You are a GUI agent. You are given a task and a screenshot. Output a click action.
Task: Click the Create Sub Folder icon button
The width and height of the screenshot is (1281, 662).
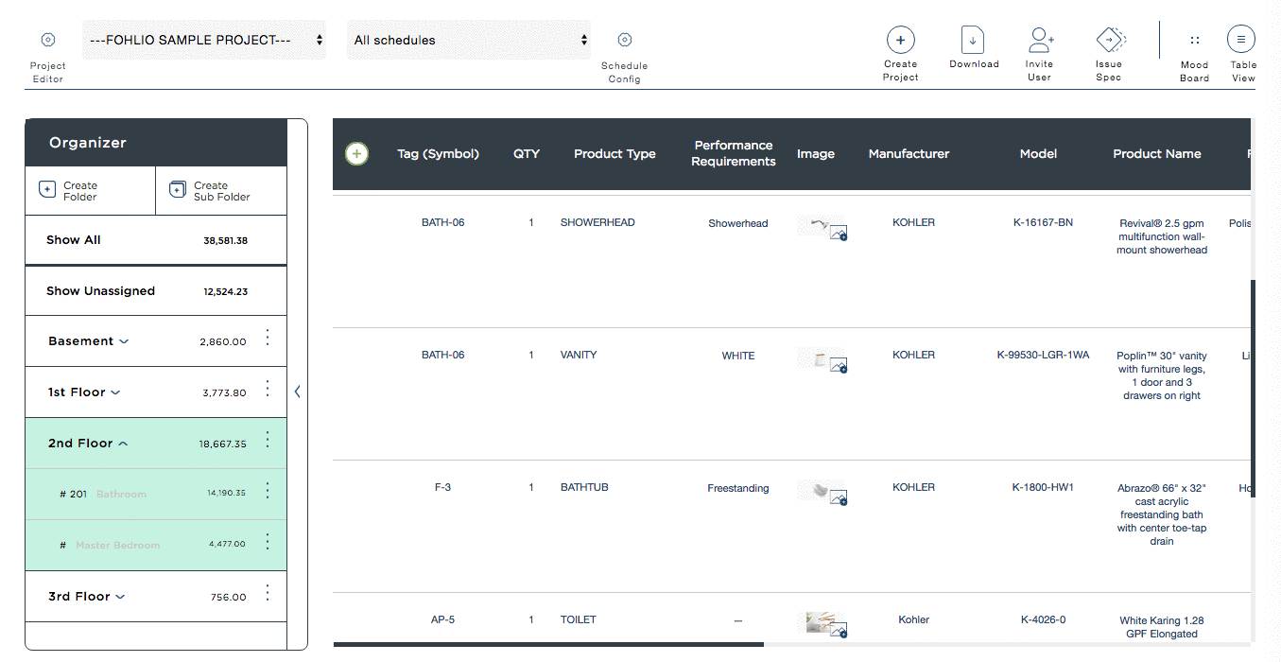(177, 190)
